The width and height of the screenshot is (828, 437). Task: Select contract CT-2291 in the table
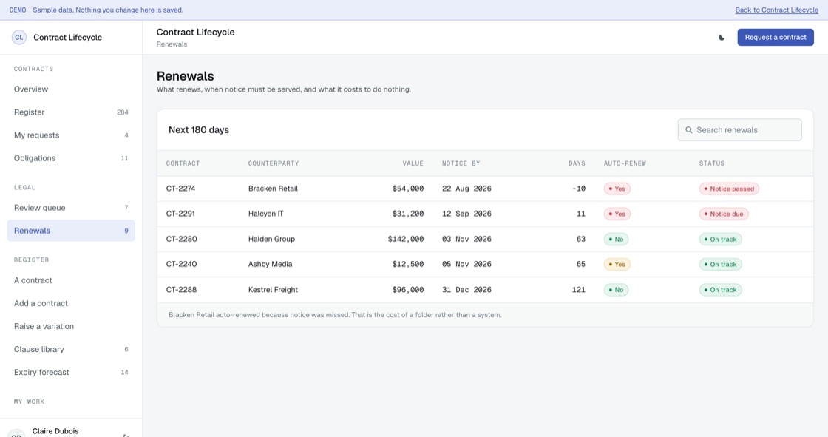(180, 214)
